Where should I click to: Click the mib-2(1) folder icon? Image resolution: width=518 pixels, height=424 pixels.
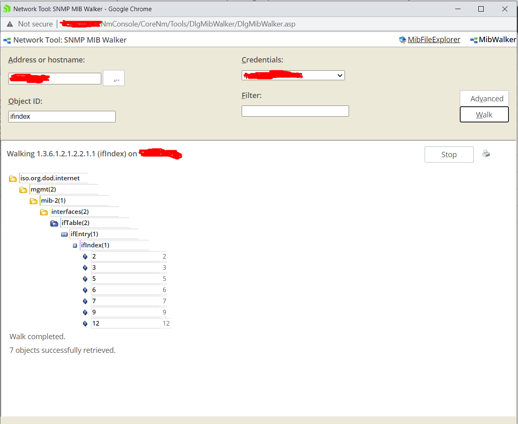tap(34, 201)
